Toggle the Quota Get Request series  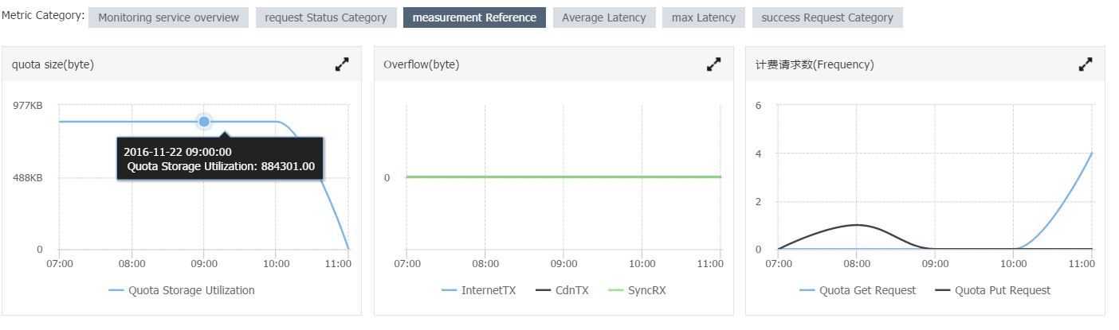858,290
